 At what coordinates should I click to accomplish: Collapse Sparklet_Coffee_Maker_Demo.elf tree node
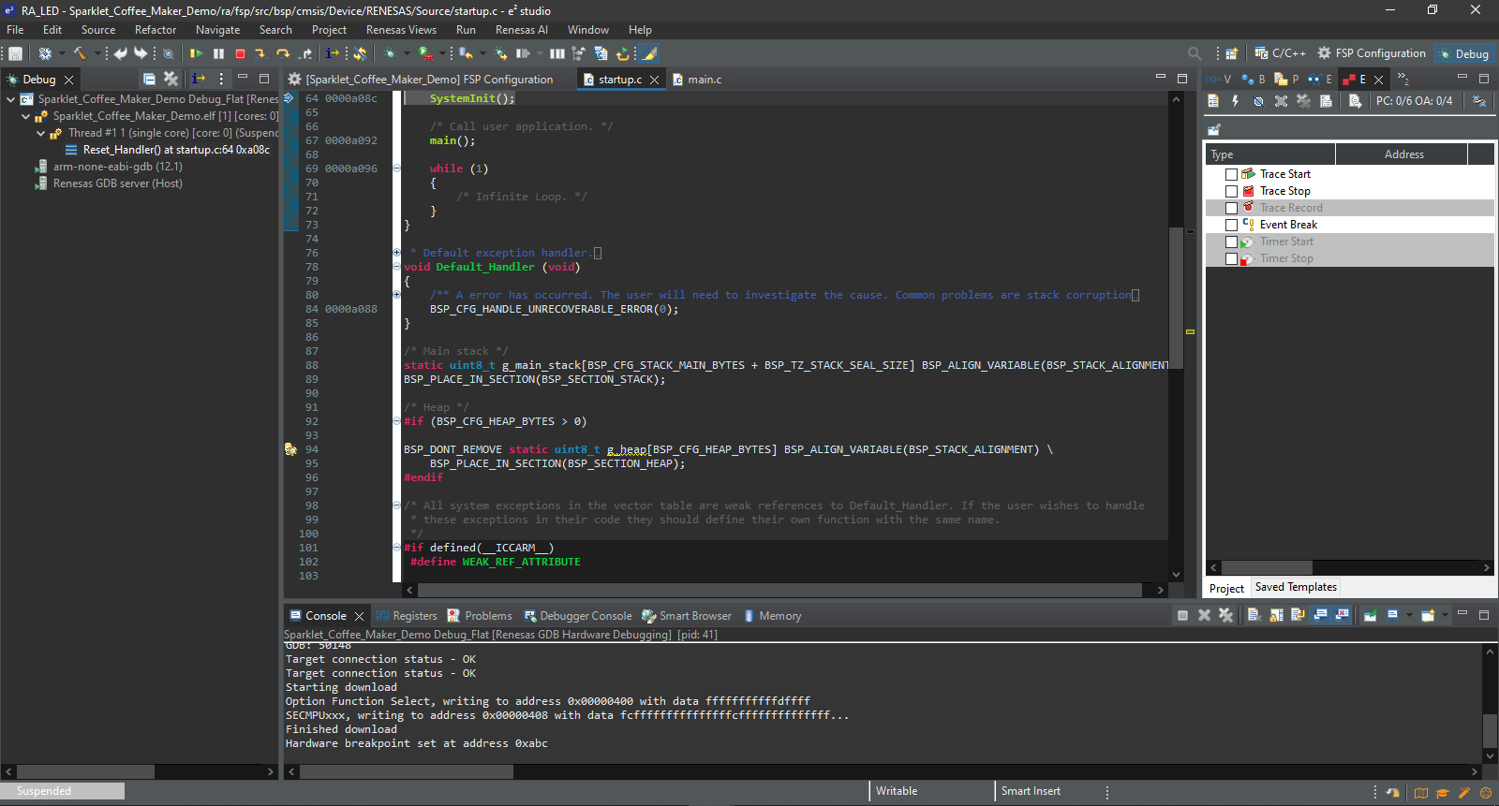26,116
